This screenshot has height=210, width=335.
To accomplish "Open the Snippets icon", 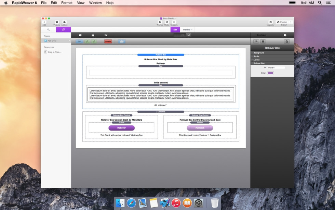I will pyautogui.click(x=174, y=22).
